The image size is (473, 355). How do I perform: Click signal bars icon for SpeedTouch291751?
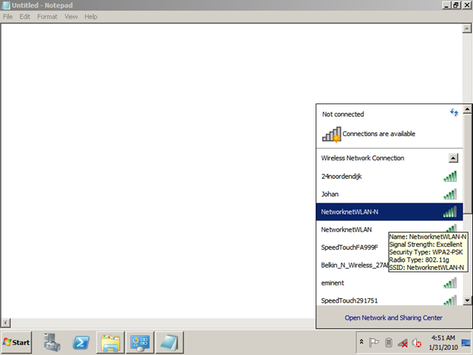pos(450,300)
